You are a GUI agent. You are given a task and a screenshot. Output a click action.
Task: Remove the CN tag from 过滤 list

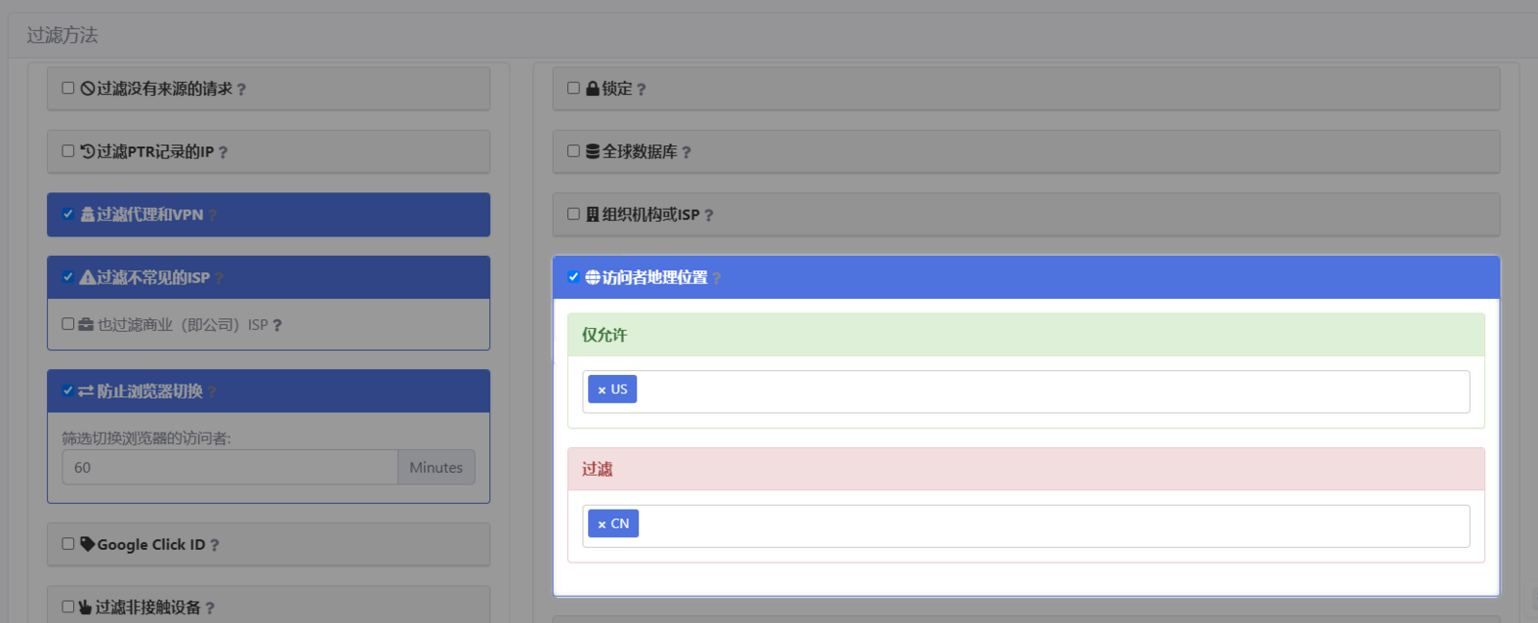click(x=602, y=525)
